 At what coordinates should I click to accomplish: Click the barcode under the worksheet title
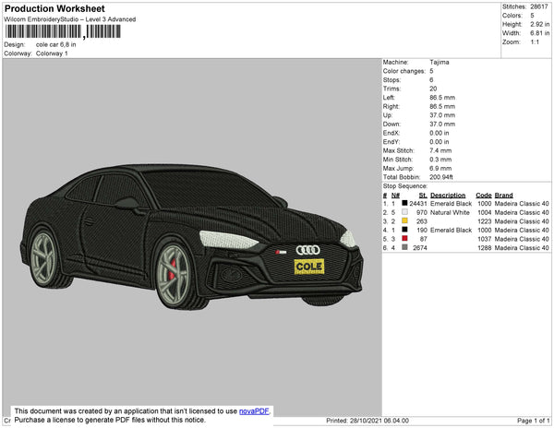tap(42, 31)
